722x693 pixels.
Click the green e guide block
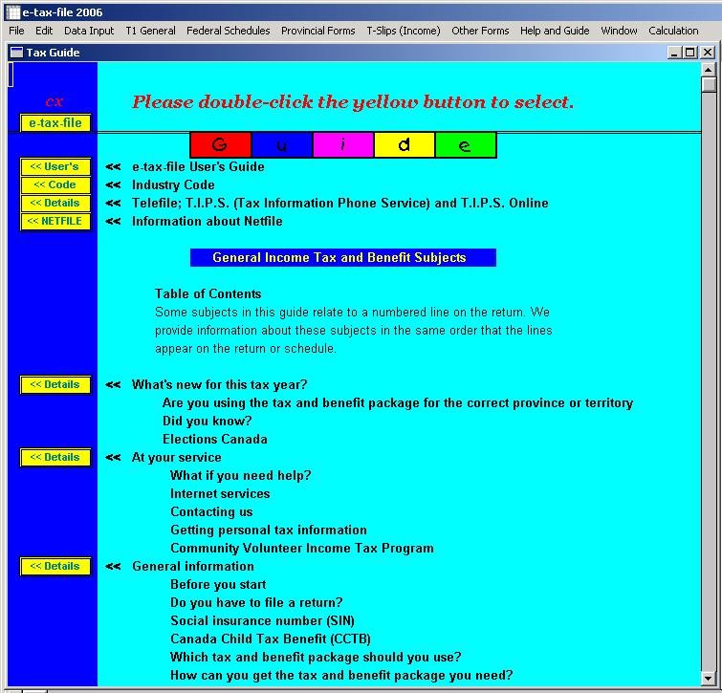(x=465, y=145)
